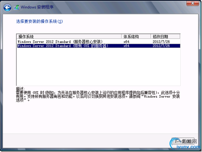The height and width of the screenshot is (152, 202).
Task: Click the 操作系统 column header
Action: pos(69,37)
